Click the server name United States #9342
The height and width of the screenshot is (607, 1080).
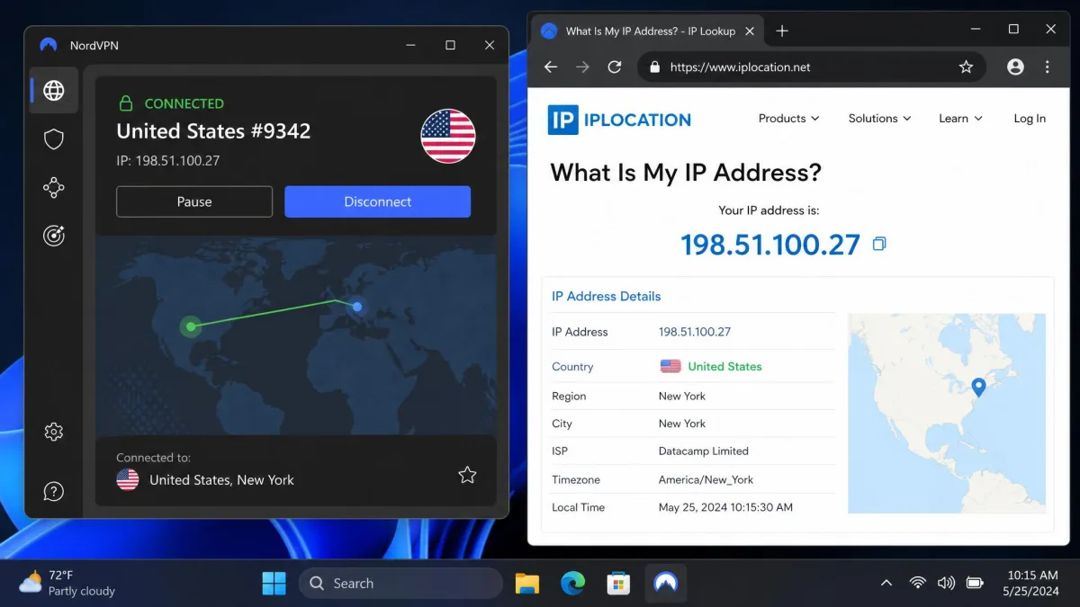click(213, 130)
